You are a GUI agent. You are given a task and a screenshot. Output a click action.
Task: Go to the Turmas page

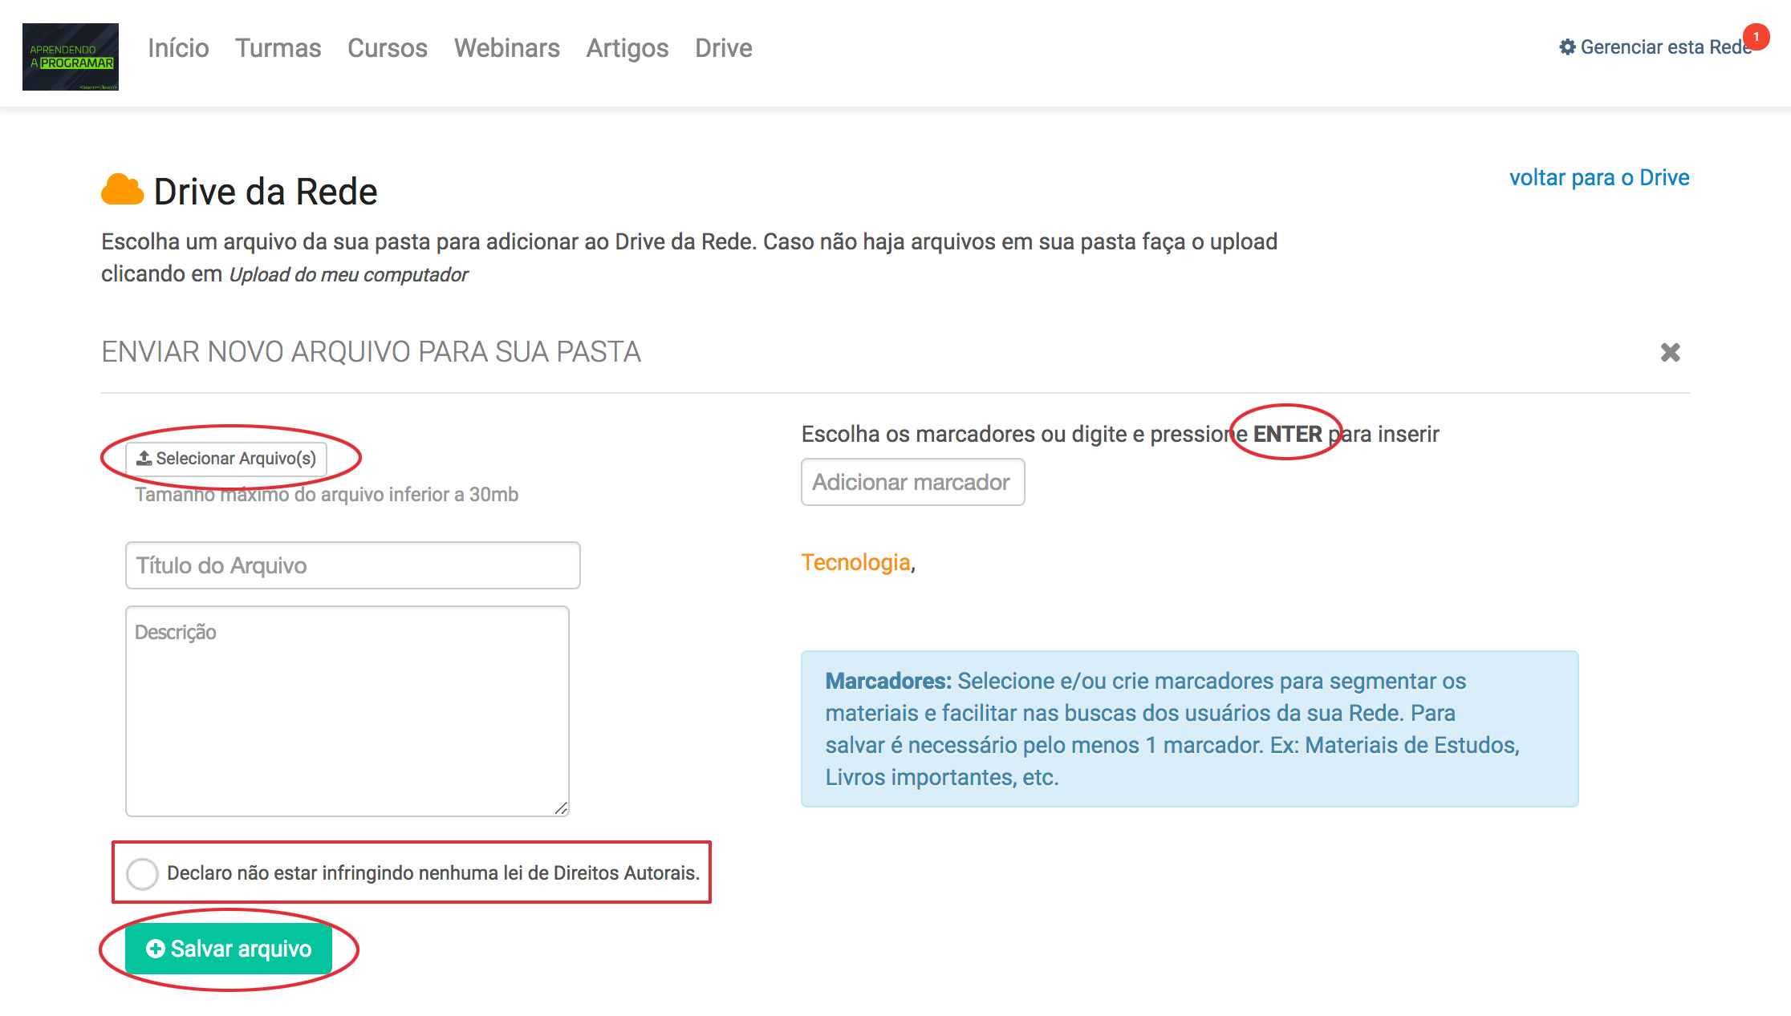pyautogui.click(x=278, y=48)
